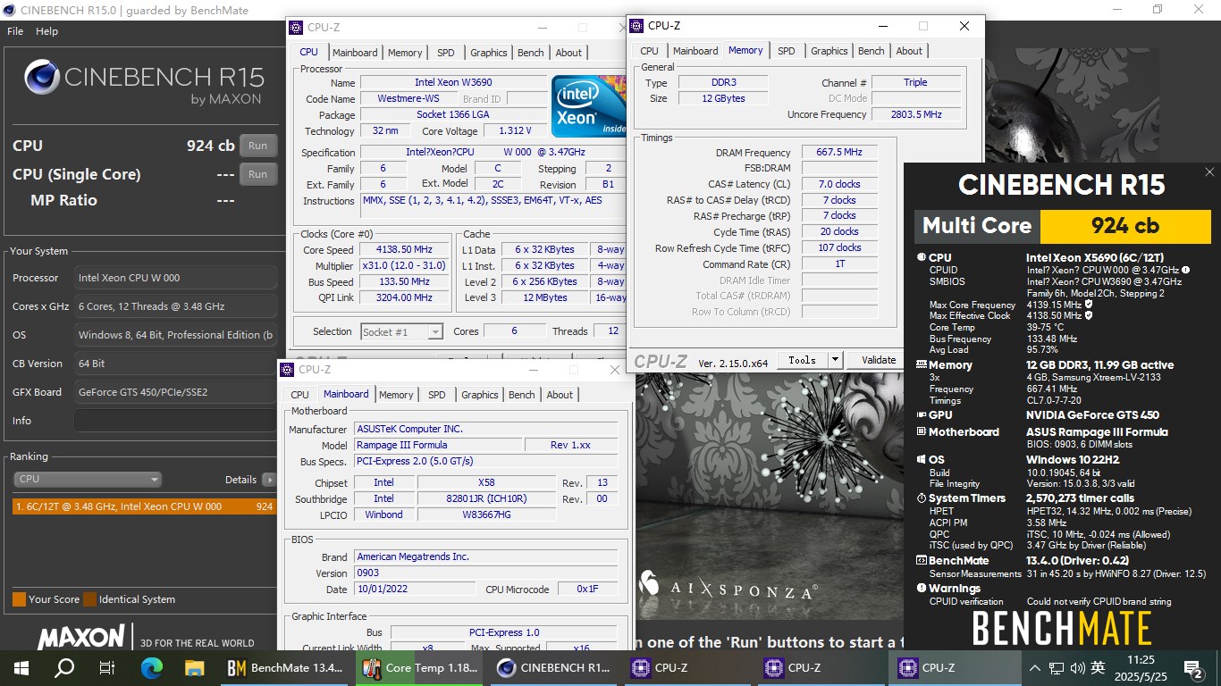Click the Validate button in CPU-Z

[879, 360]
